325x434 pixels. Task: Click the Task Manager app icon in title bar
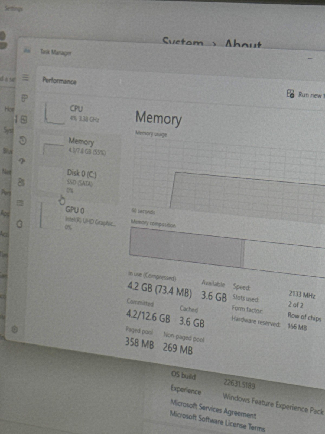pos(27,50)
